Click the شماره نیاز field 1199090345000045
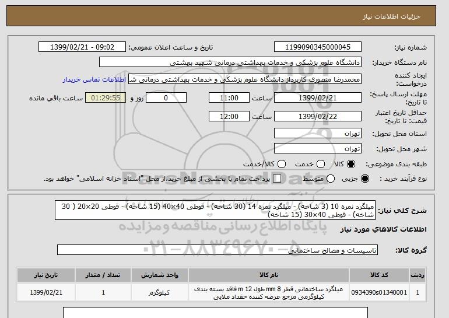Viewport: 449px width, 318px height. pyautogui.click(x=318, y=47)
